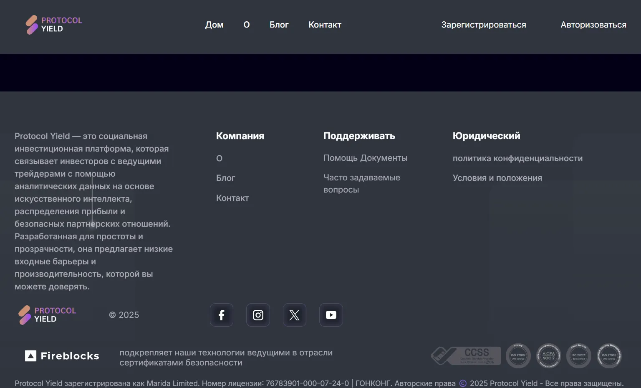Click the Зарегистрироваться button
Viewport: 641px width, 388px height.
(484, 25)
